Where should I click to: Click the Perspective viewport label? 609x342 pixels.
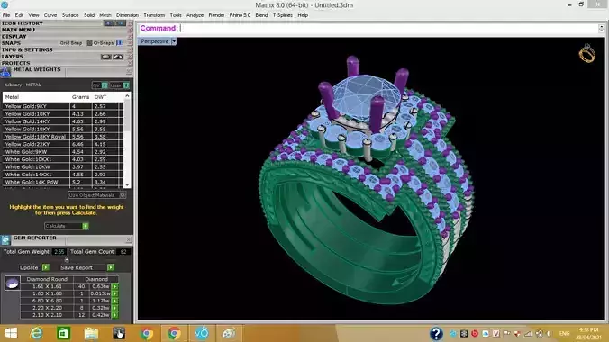154,41
